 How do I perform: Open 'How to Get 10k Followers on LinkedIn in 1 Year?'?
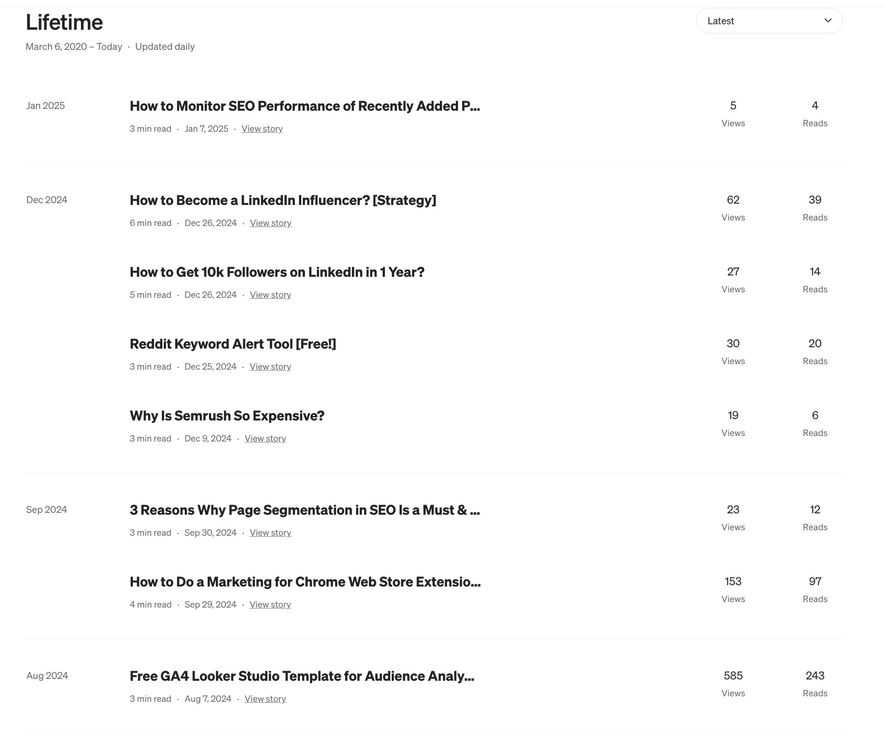click(277, 272)
